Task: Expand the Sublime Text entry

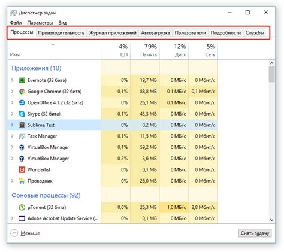Action: 12,125
